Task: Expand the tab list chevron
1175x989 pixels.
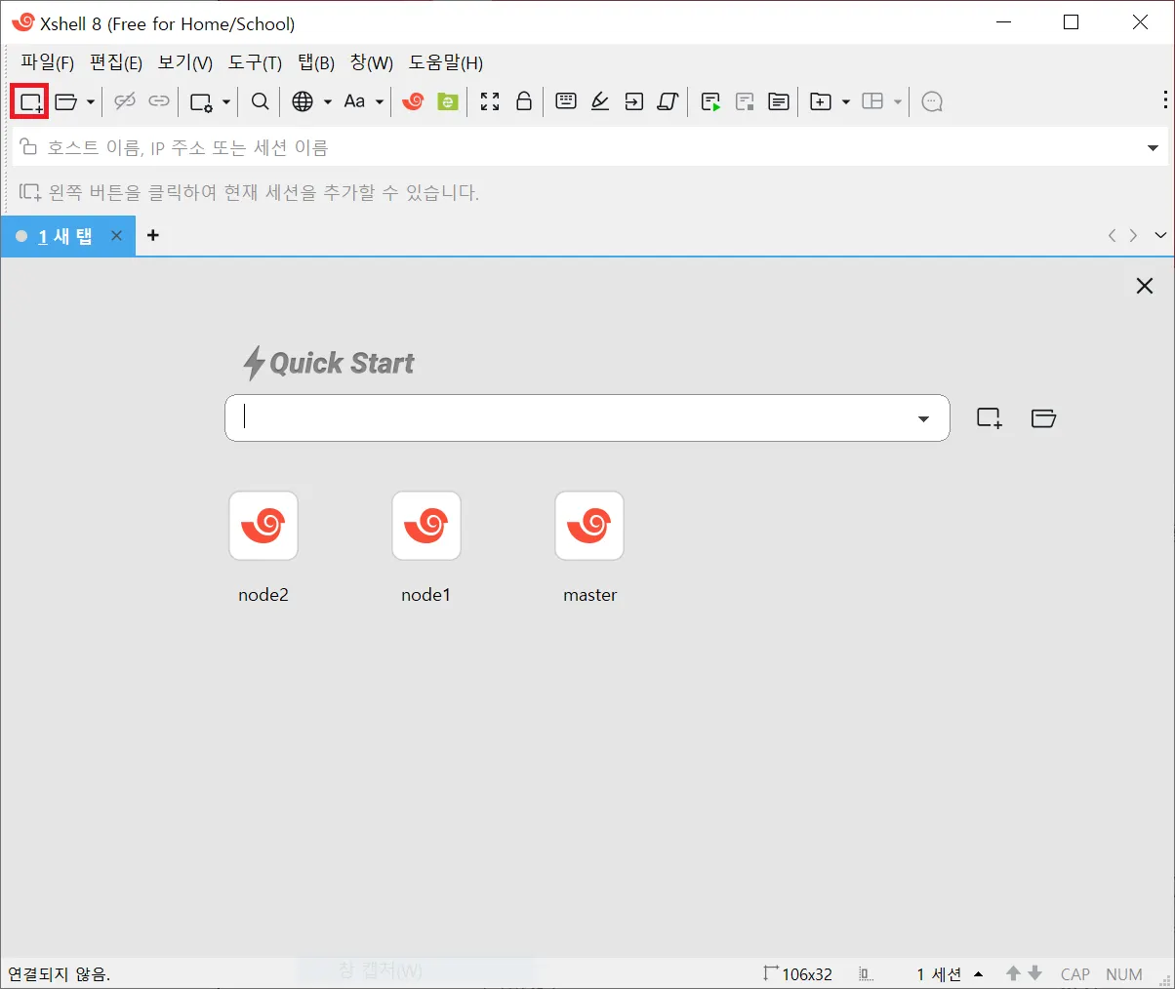Action: click(1160, 235)
